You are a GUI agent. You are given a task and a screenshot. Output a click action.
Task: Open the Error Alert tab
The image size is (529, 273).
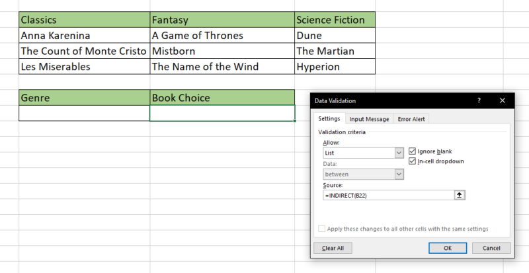click(412, 119)
